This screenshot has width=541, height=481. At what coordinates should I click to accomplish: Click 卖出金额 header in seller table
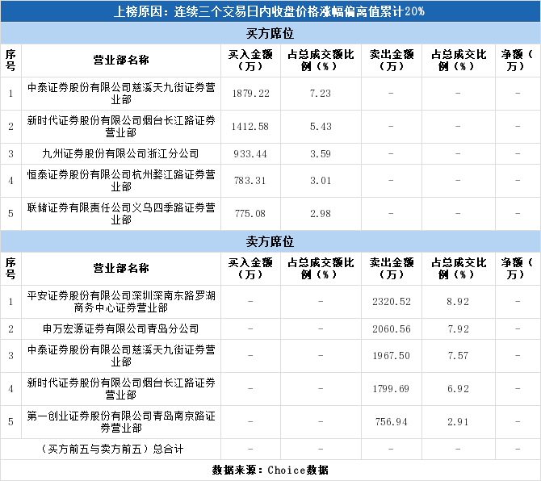[x=392, y=269]
